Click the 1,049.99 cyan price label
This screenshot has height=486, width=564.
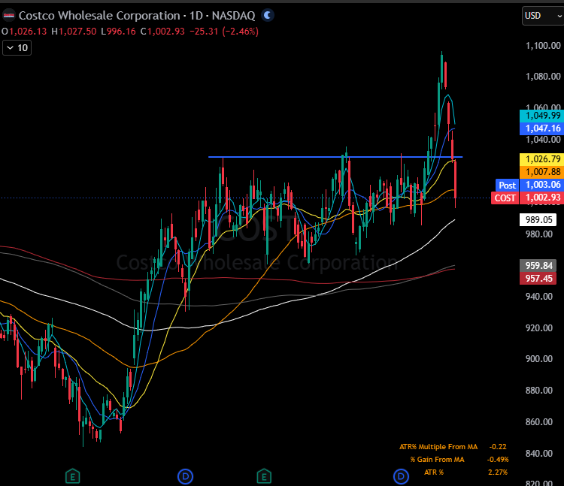pos(541,116)
